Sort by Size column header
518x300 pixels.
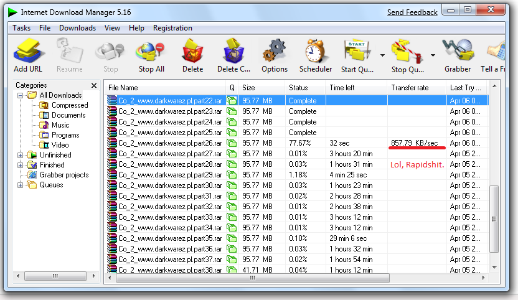click(261, 88)
